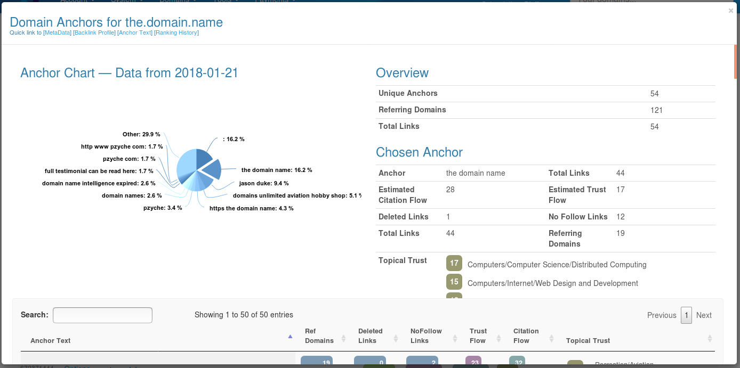The height and width of the screenshot is (368, 740).
Task: Select the Ref Domains value badge 19
Action: [x=317, y=362]
